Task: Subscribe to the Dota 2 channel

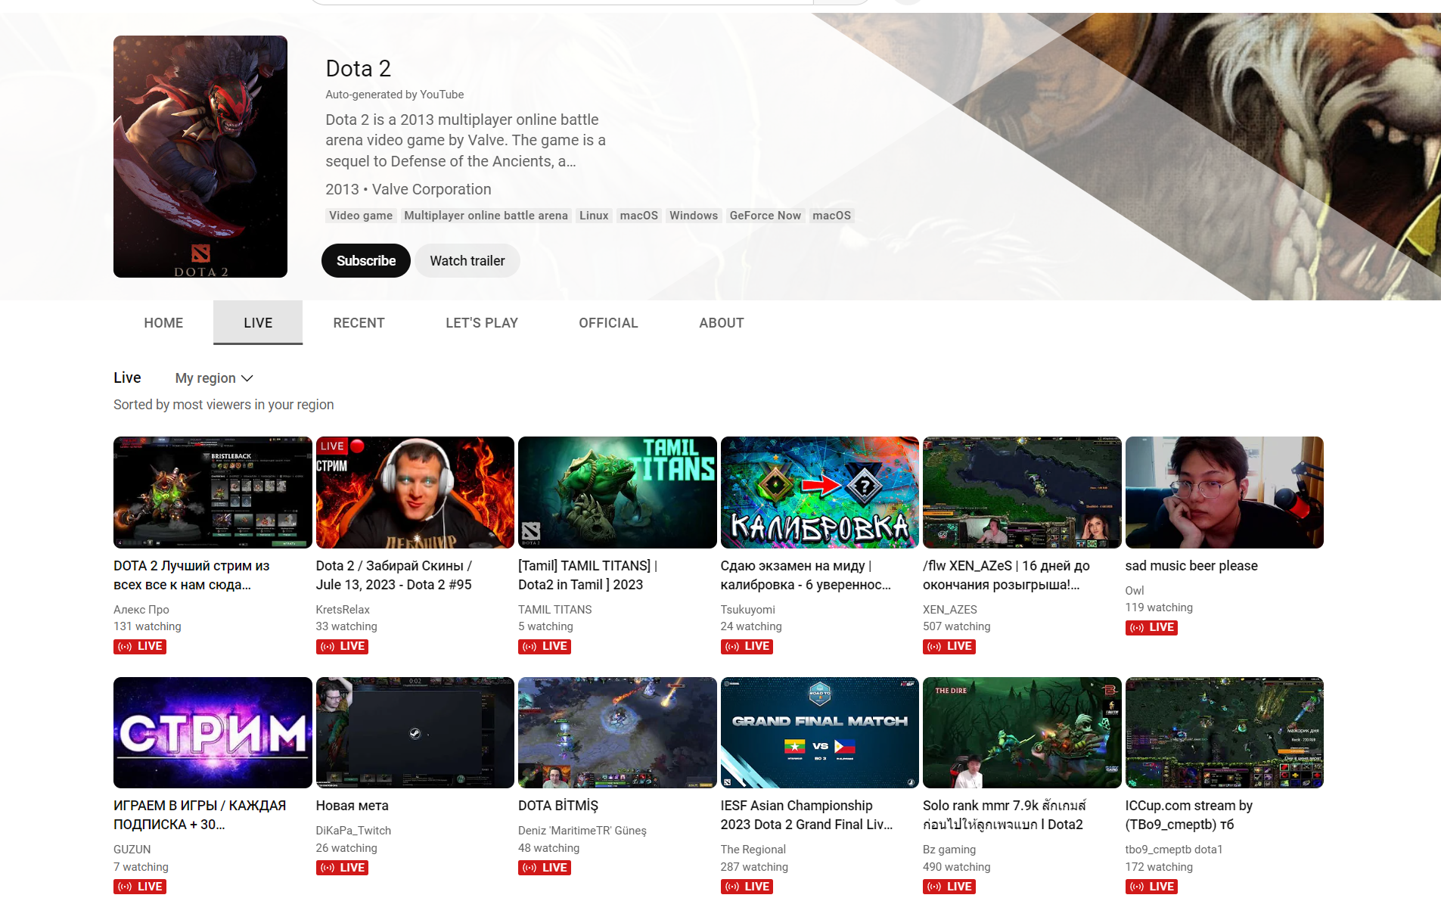Action: click(x=365, y=261)
